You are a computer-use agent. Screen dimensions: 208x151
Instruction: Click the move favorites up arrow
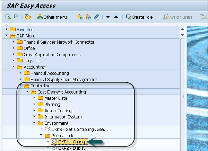coord(116,17)
